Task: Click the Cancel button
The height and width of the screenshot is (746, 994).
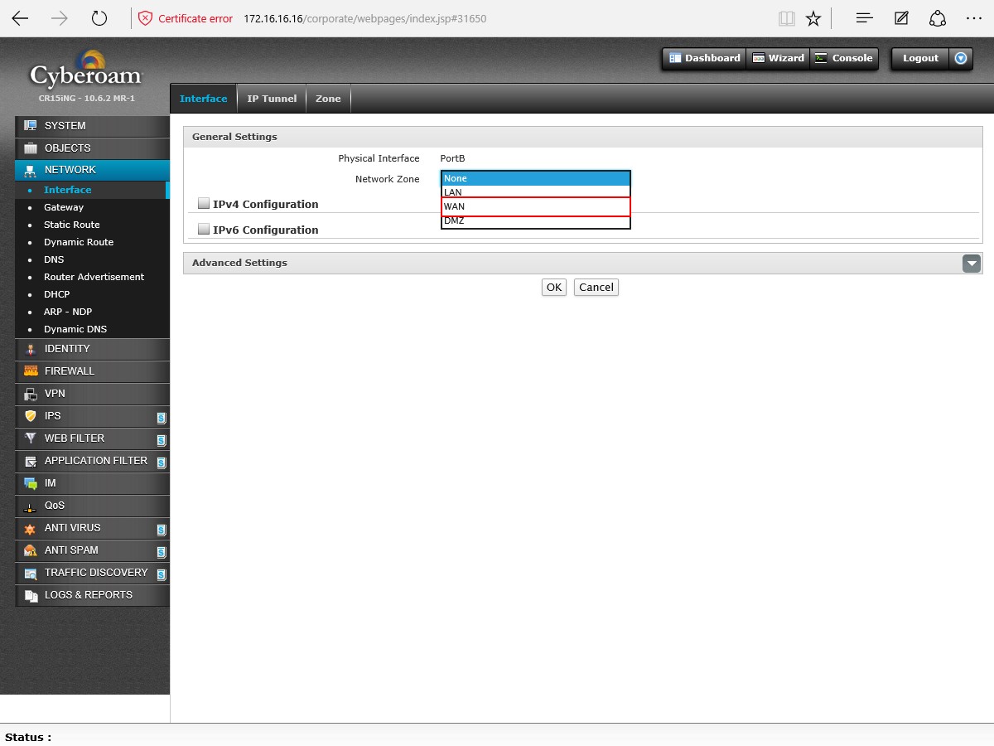Action: pyautogui.click(x=596, y=288)
